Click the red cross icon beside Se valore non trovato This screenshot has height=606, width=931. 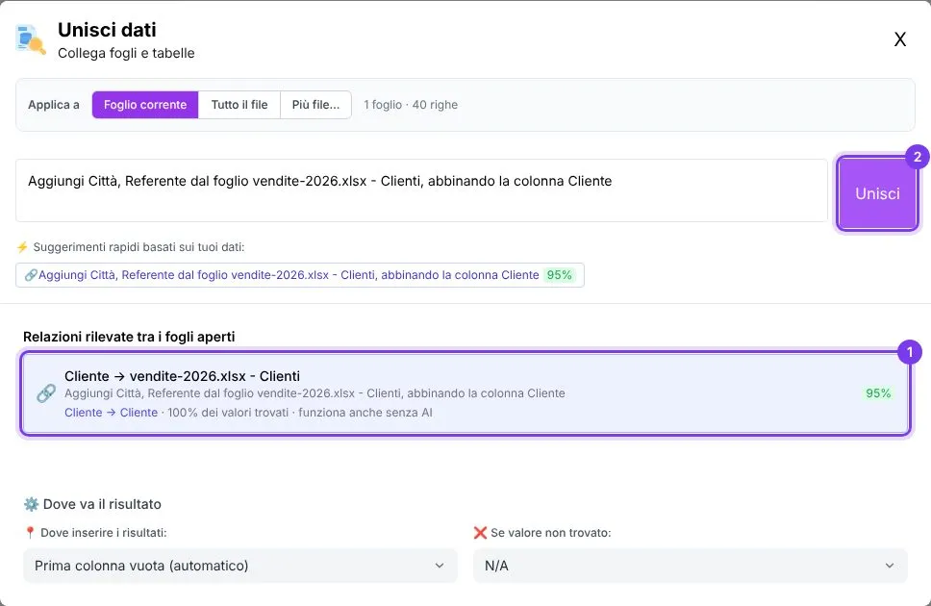pos(480,533)
